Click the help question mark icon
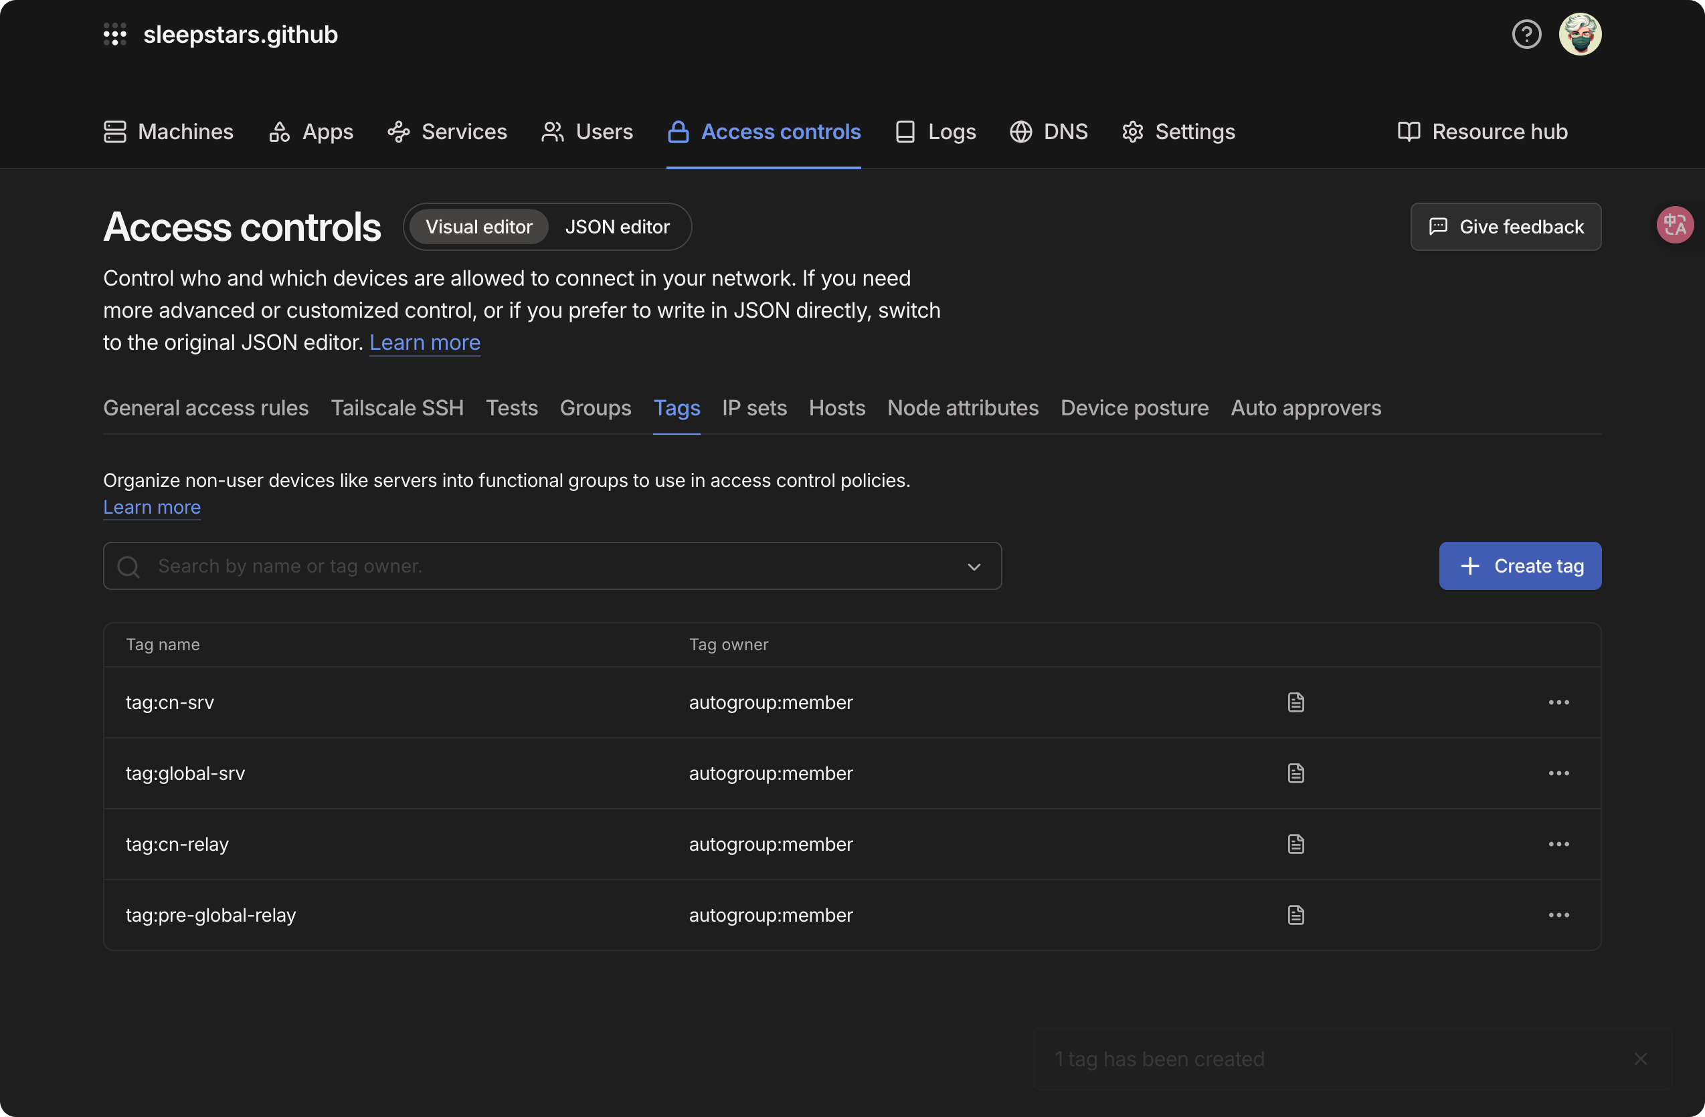This screenshot has height=1117, width=1705. [x=1526, y=34]
